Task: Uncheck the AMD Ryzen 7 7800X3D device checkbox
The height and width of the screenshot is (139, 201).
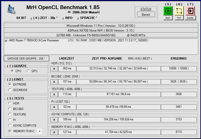Action: [6, 41]
